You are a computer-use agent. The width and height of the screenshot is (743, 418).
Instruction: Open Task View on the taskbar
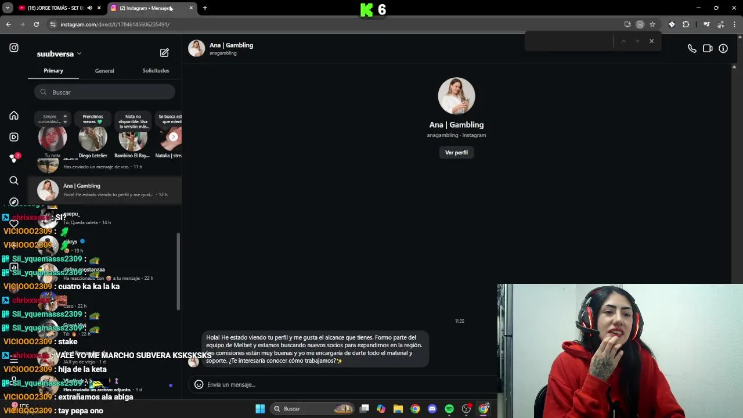364,409
